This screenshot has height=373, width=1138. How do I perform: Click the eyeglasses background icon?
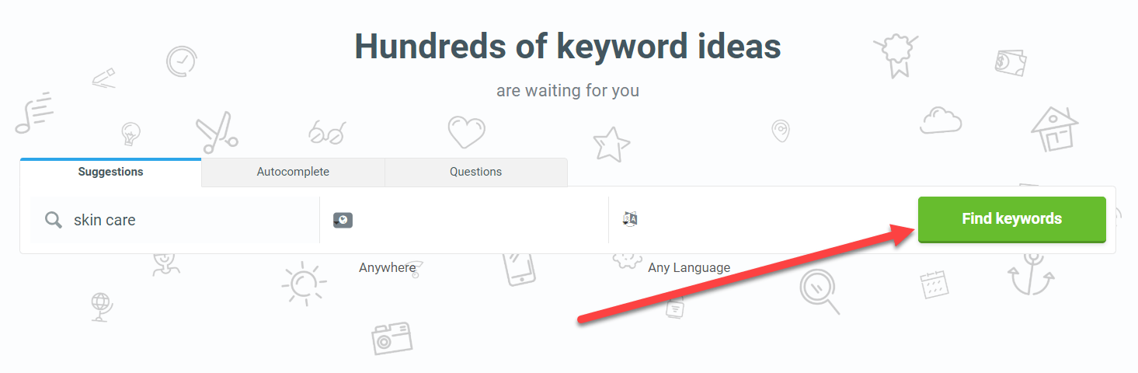326,133
